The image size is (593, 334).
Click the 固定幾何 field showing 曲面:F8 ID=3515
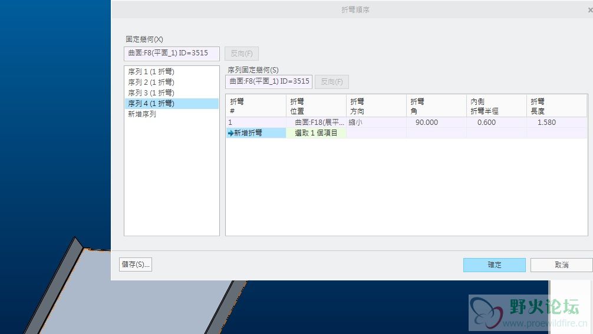tap(172, 54)
